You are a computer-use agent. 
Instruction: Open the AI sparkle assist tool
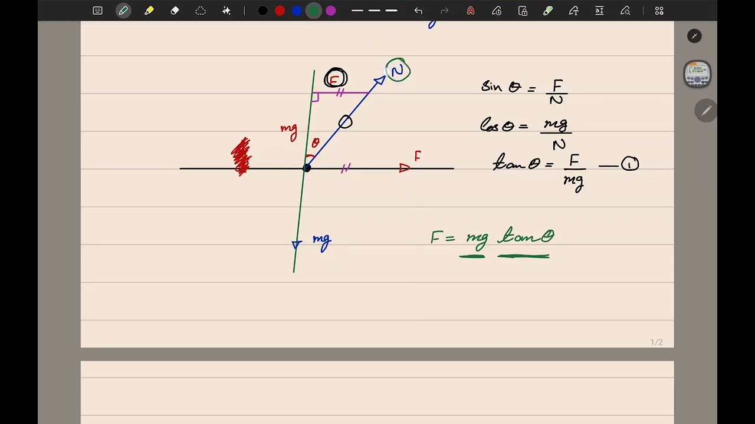[226, 11]
